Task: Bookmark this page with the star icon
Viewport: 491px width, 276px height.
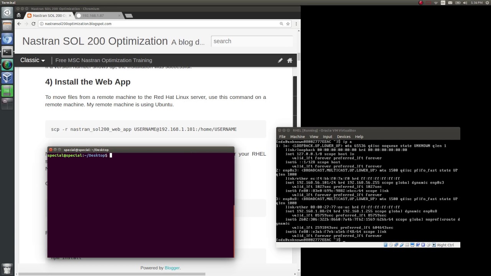Action: coord(288,24)
